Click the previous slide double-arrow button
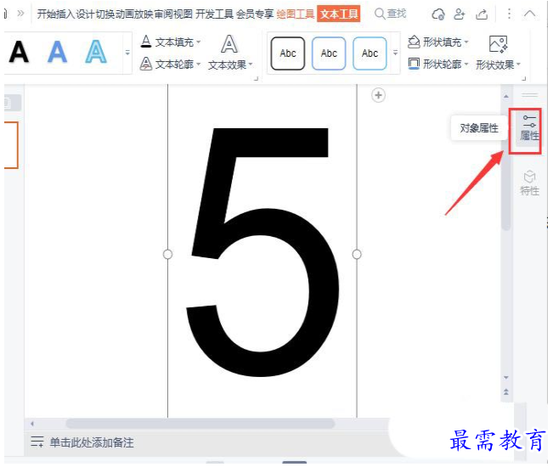The width and height of the screenshot is (553, 467). pyautogui.click(x=506, y=391)
